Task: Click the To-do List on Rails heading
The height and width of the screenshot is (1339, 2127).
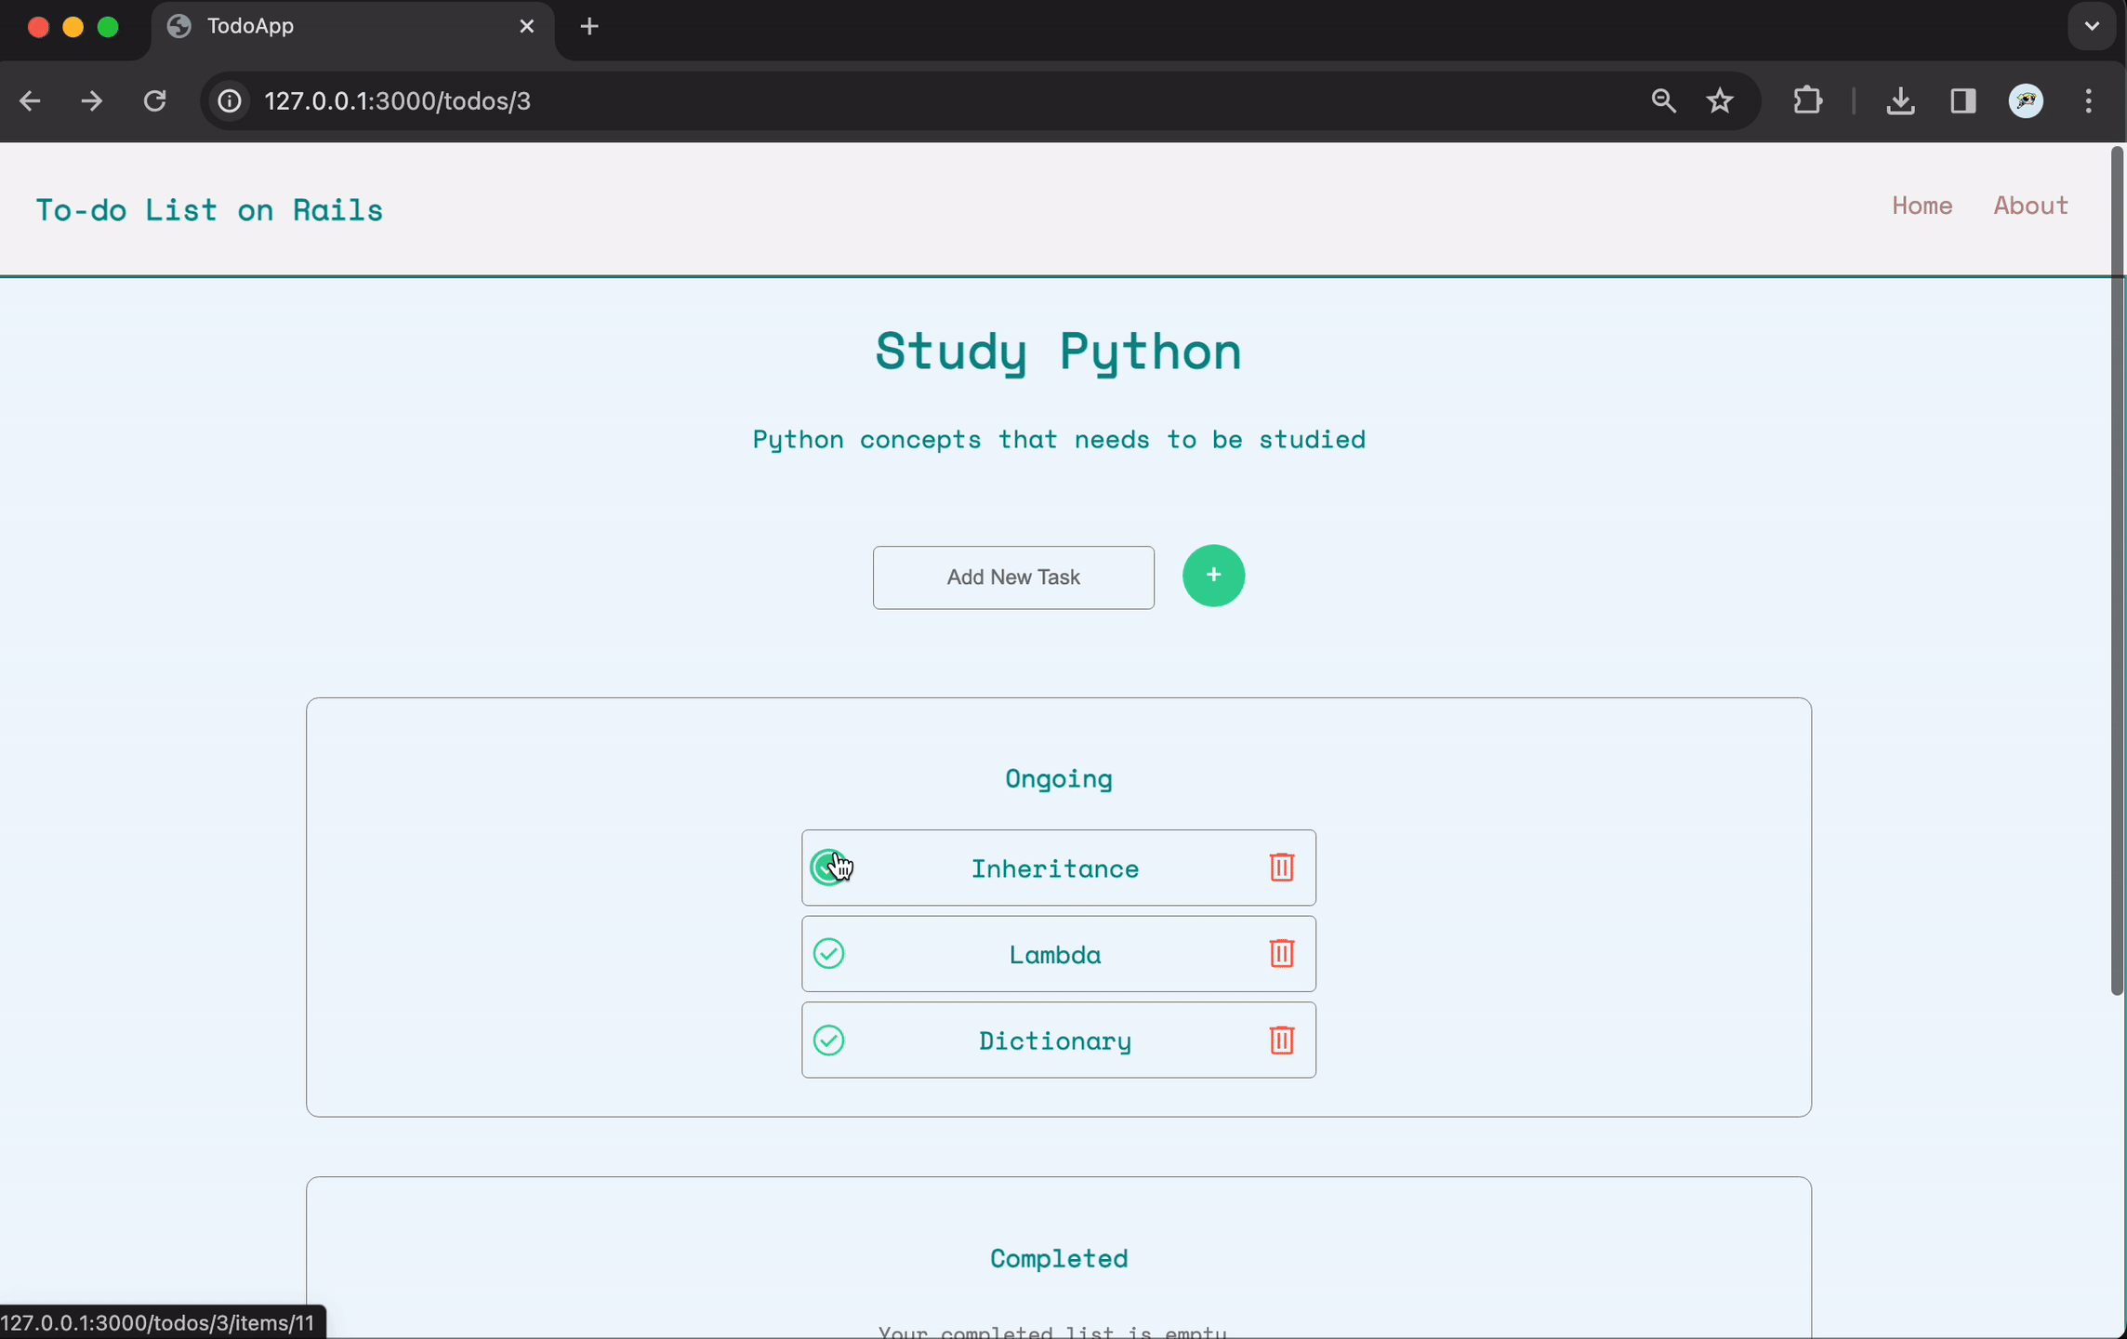Action: pyautogui.click(x=208, y=208)
